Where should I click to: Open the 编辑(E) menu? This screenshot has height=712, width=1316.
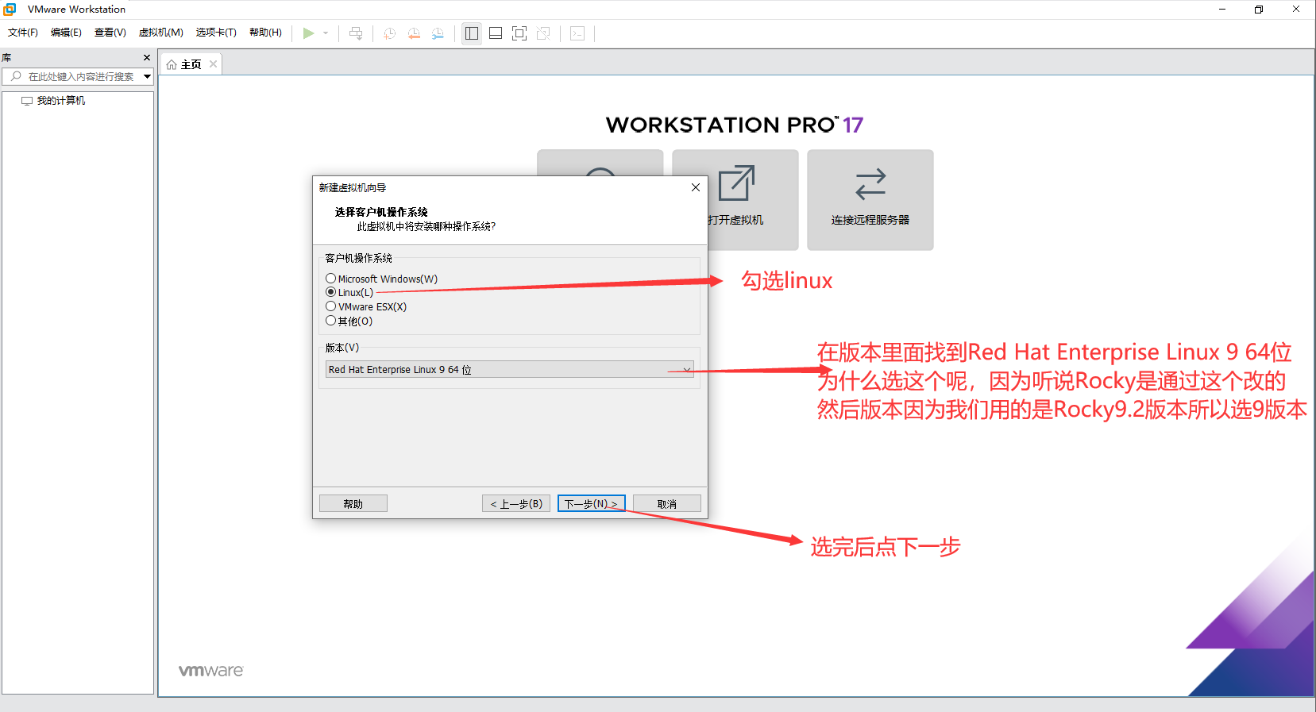tap(66, 33)
